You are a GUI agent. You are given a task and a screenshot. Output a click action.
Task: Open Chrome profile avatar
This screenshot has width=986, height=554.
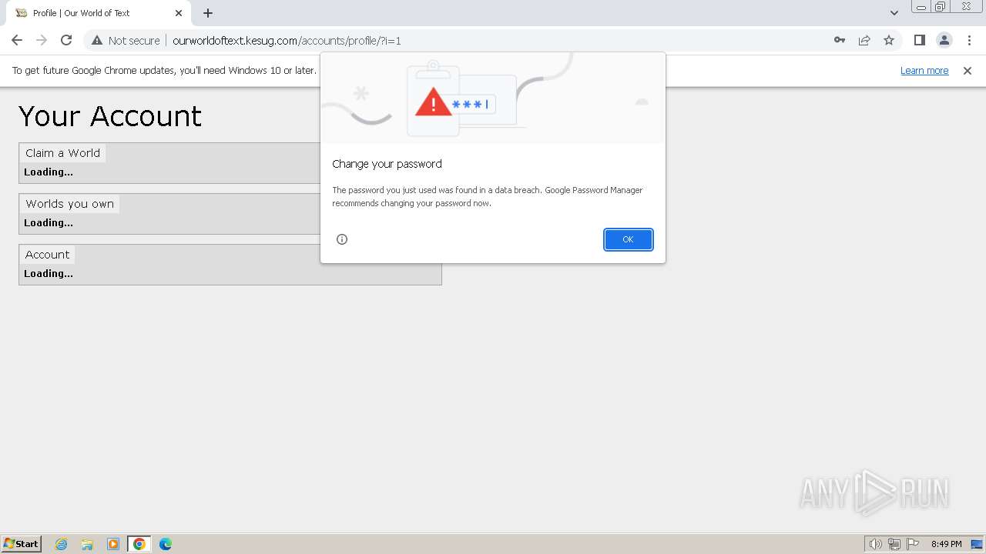(944, 40)
